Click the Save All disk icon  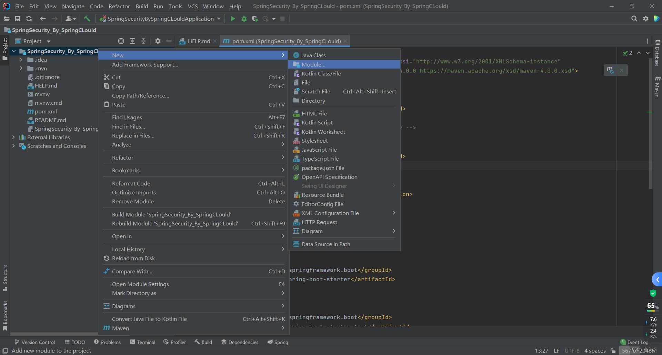point(18,19)
